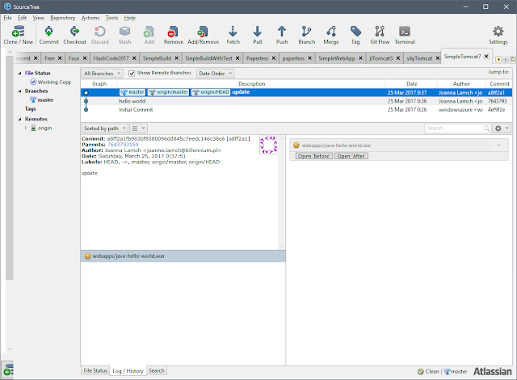
Task: Open Settings gear in the toolbar
Action: [498, 35]
